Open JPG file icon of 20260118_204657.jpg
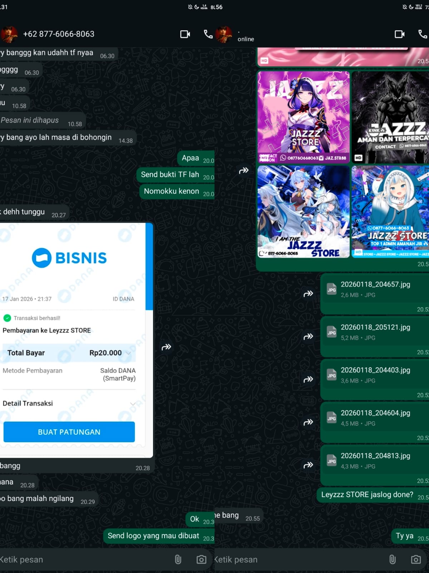Viewport: 429px width, 573px height. [332, 289]
